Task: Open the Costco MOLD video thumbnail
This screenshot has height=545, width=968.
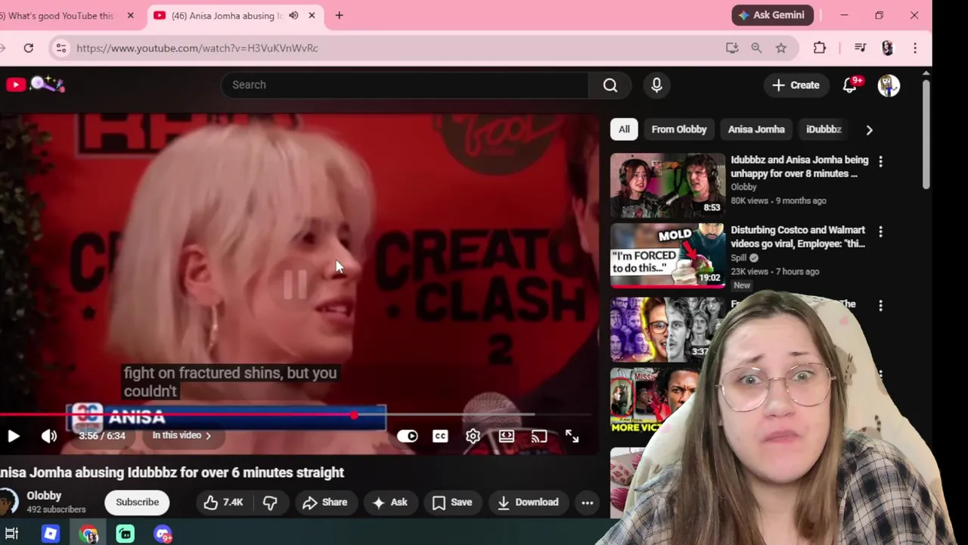Action: click(x=668, y=255)
